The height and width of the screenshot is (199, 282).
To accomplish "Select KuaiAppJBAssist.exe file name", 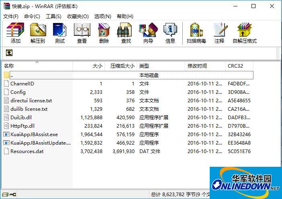I will (x=34, y=135).
